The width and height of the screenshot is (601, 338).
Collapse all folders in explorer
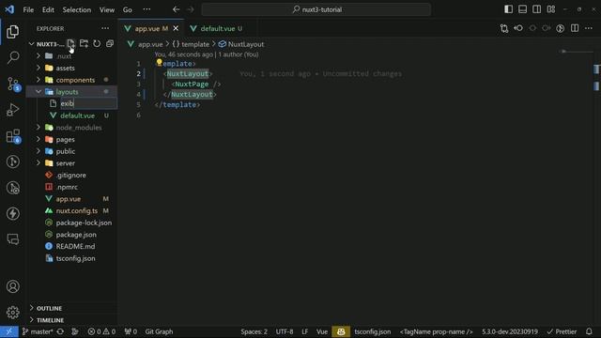coord(110,44)
